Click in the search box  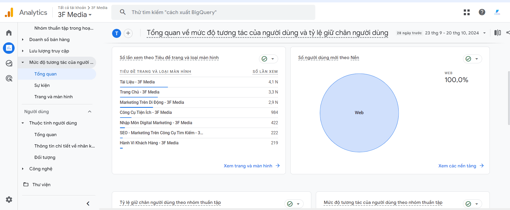click(x=213, y=12)
